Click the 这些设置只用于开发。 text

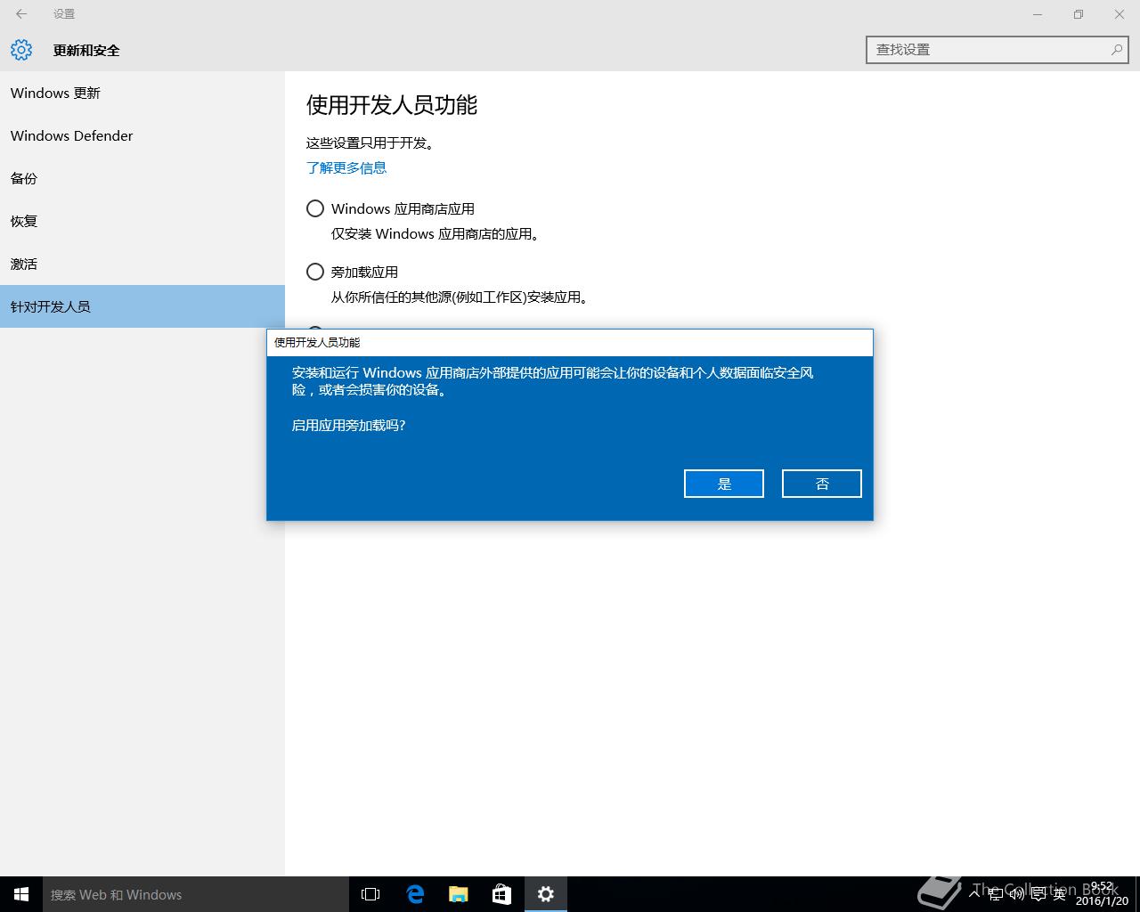[370, 142]
